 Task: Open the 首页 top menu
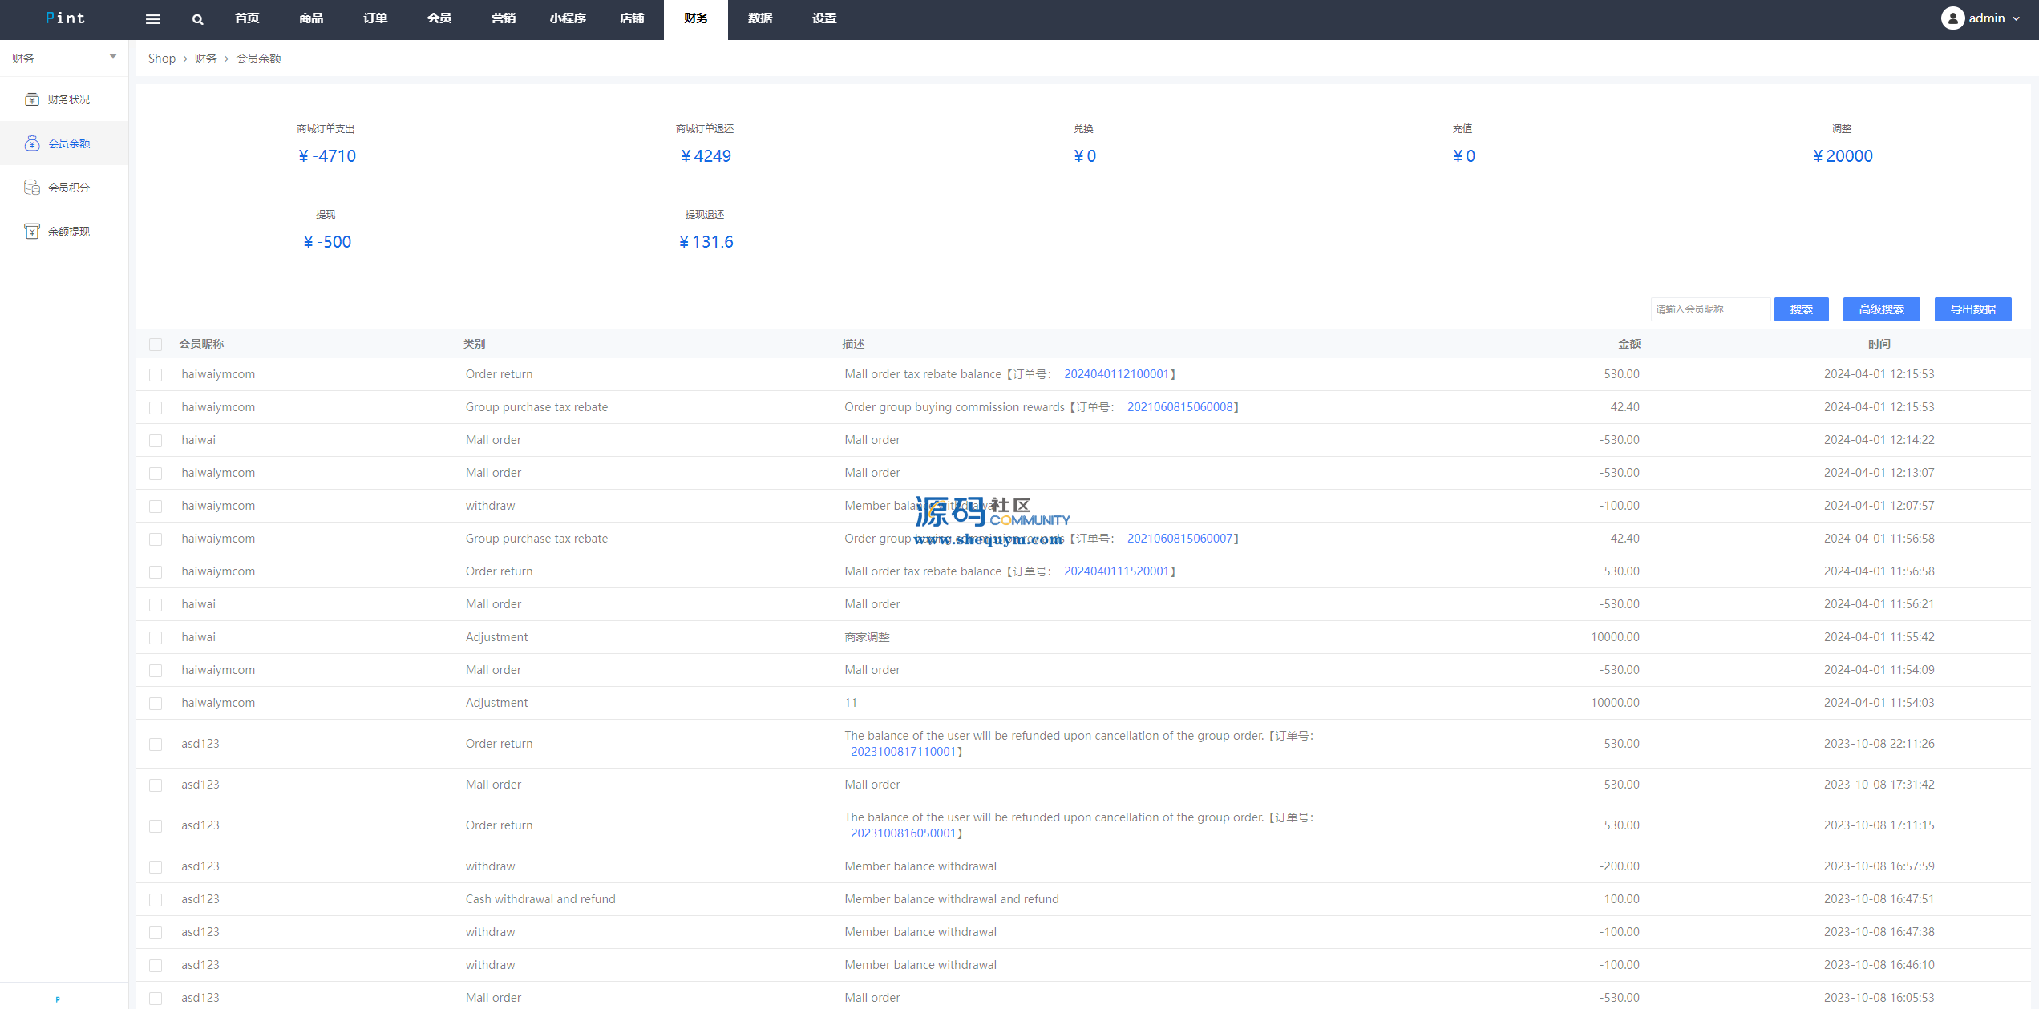(x=247, y=18)
